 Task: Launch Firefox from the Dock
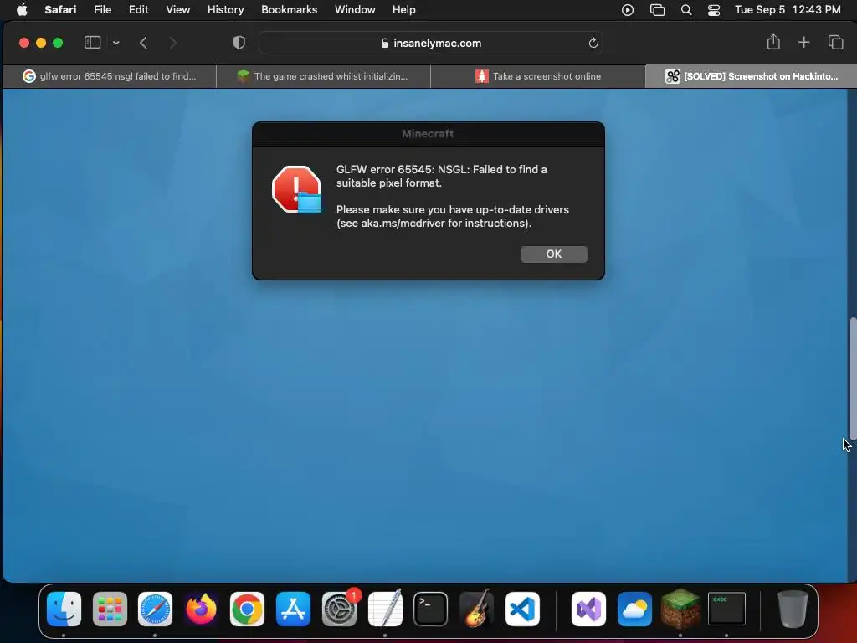201,609
